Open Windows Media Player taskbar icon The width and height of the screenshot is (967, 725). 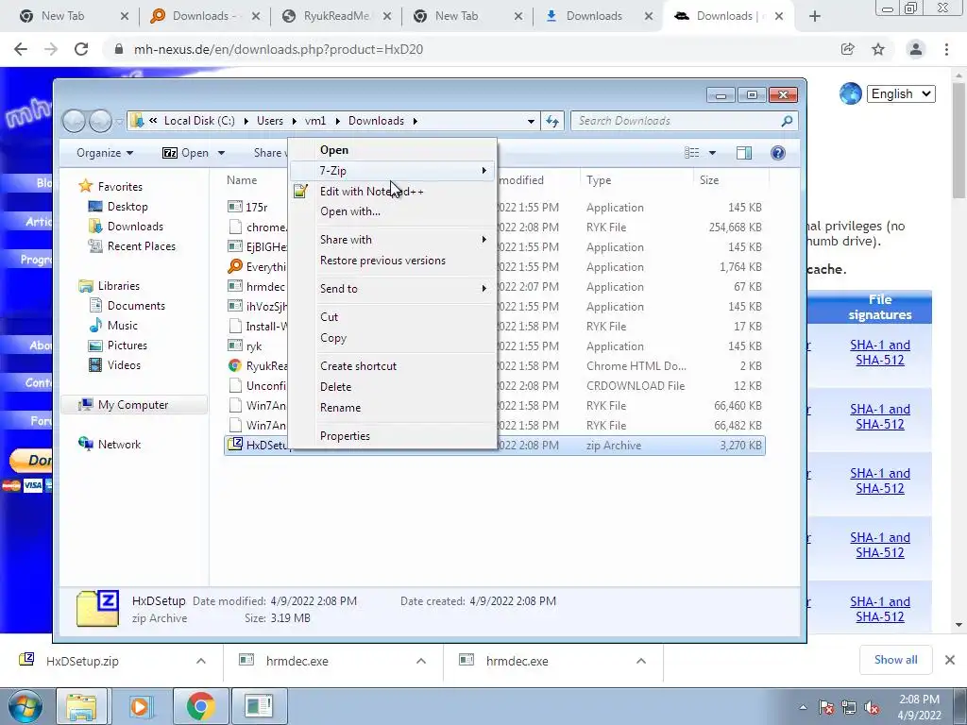pyautogui.click(x=140, y=706)
